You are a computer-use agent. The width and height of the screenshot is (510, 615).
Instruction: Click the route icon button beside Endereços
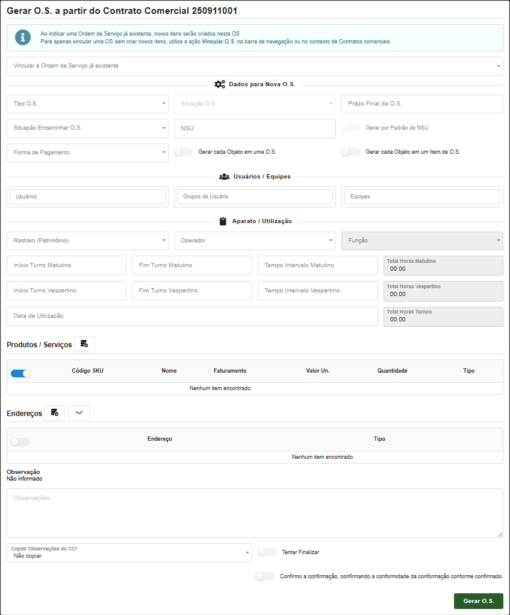tap(79, 413)
